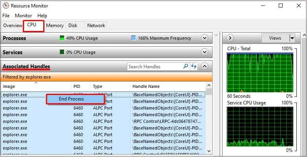This screenshot has width=307, height=157.
Task: Click the refresh handles icon next to search
Action: pos(194,66)
